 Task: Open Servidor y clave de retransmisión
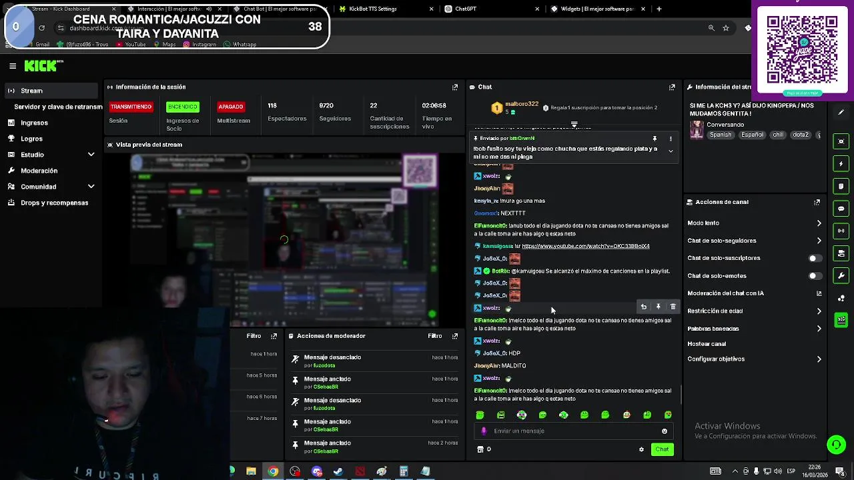click(58, 107)
